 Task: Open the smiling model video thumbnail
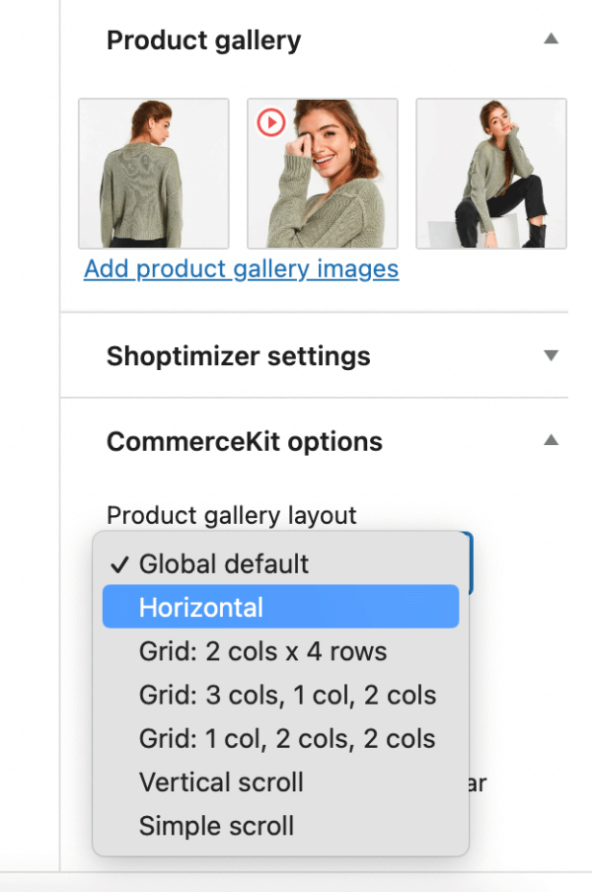(x=322, y=173)
